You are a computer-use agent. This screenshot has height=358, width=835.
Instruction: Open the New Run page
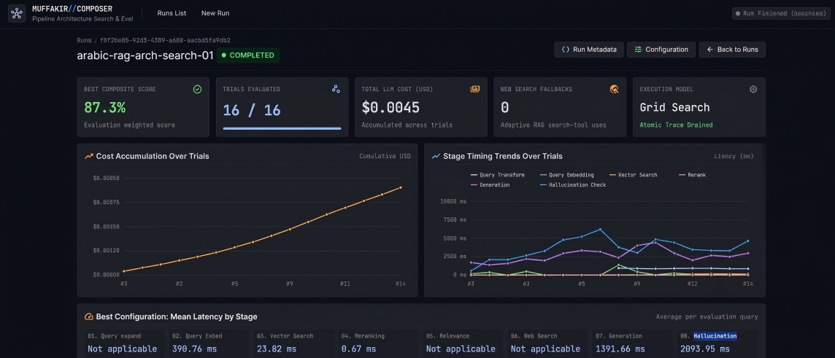215,13
